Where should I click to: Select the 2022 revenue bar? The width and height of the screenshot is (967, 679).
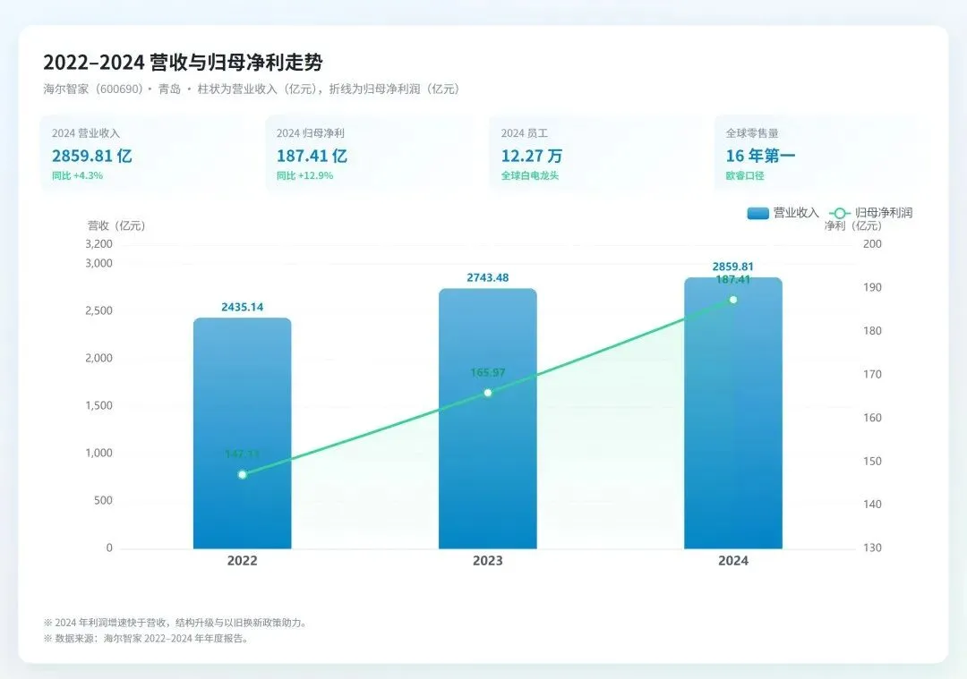[243, 433]
